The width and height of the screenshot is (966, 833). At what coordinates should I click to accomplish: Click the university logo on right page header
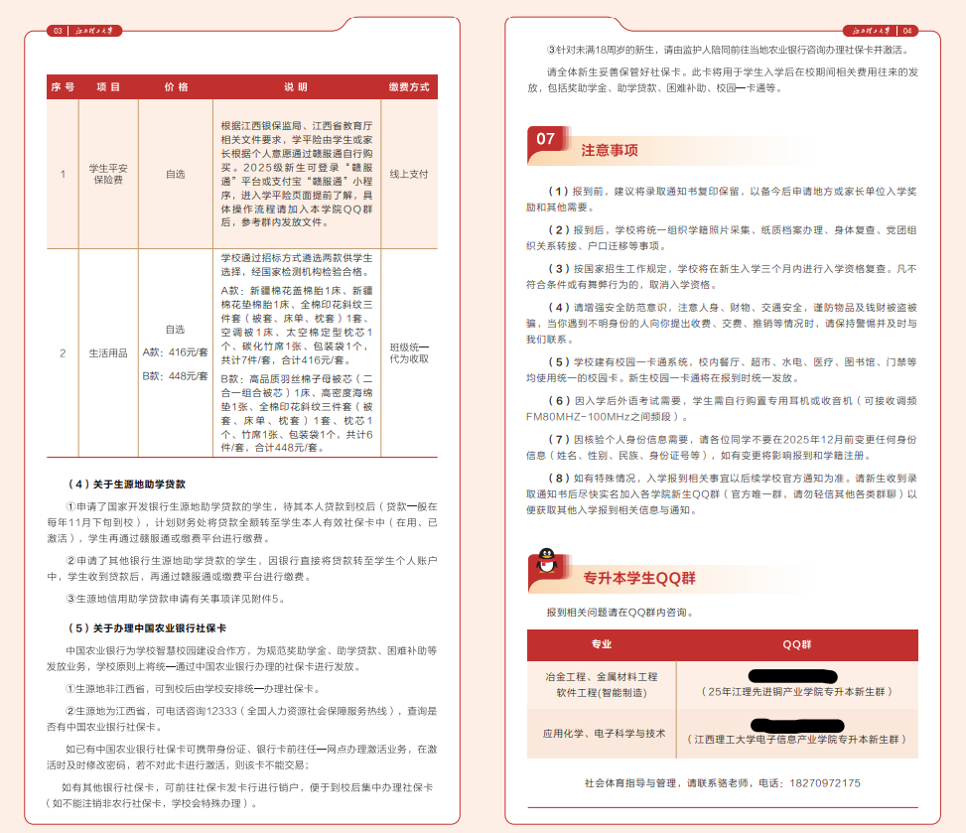click(872, 29)
